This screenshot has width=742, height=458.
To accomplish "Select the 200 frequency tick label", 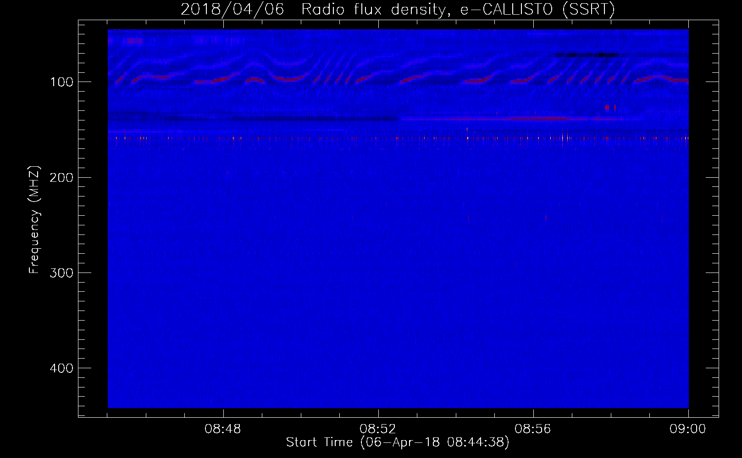I will pos(61,177).
